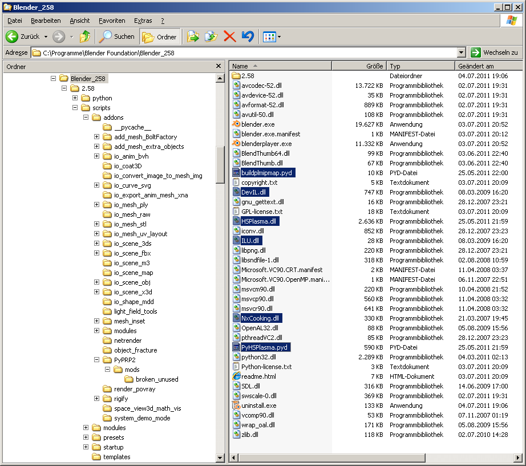Screen dimensions: 526x466
Task: Open the Extras menu
Action: click(x=143, y=21)
